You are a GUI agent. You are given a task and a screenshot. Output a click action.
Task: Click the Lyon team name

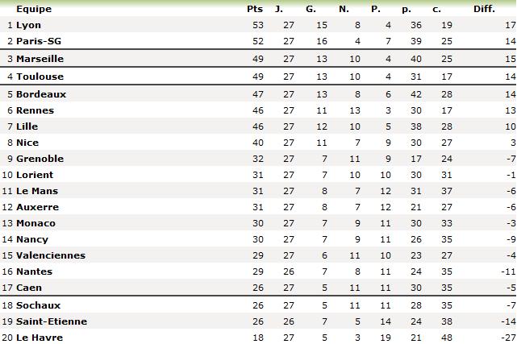pos(28,25)
